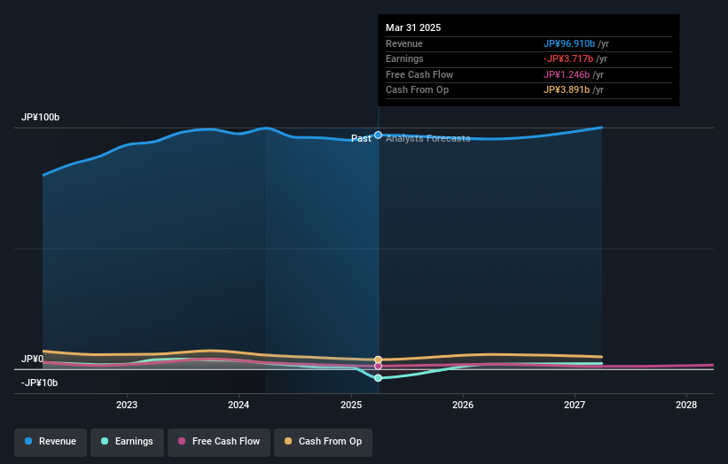Click the Mar 31 2025 tooltip date
The width and height of the screenshot is (728, 464).
[413, 27]
